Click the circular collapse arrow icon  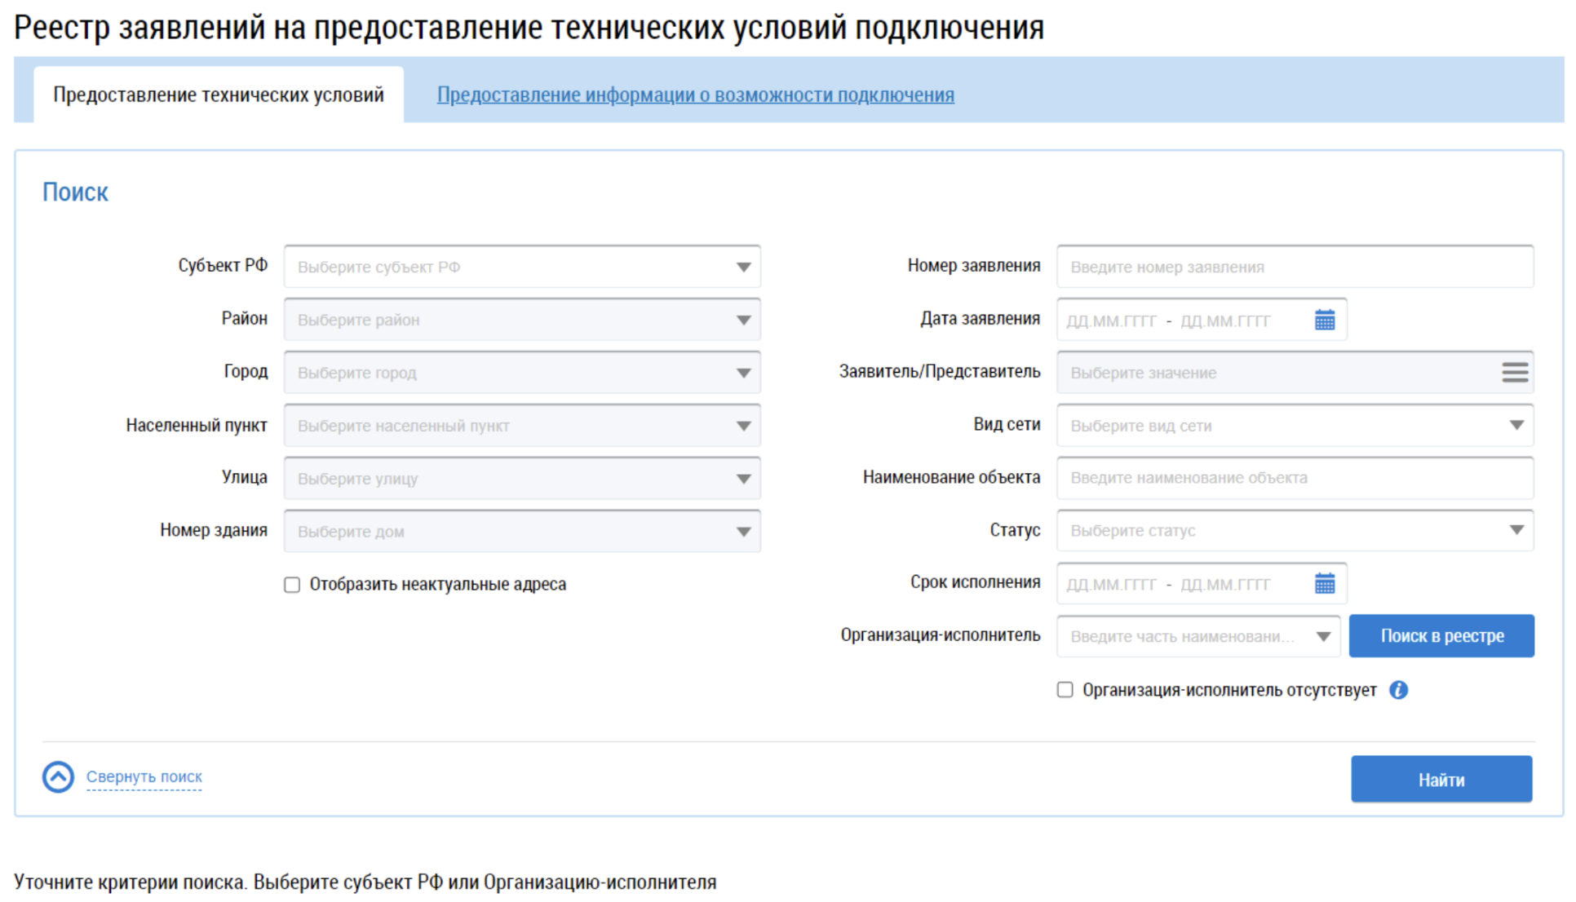[58, 776]
